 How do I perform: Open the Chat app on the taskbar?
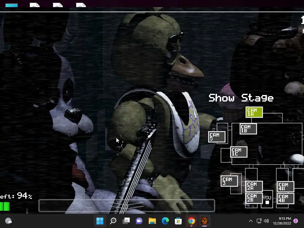[139, 221]
